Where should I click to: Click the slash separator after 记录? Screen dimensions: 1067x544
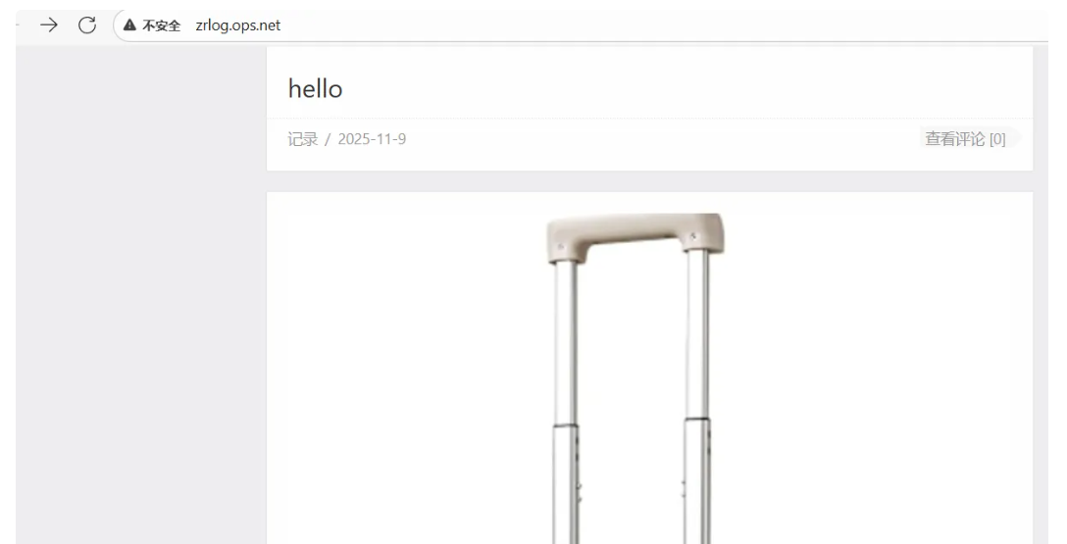click(x=328, y=139)
